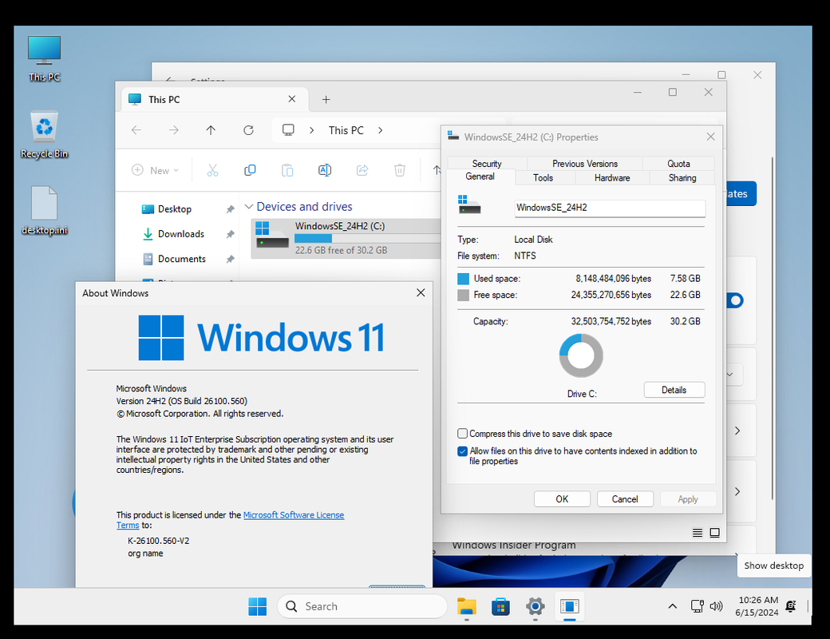Go back in File Explorer
Image resolution: width=830 pixels, height=639 pixels.
click(136, 130)
